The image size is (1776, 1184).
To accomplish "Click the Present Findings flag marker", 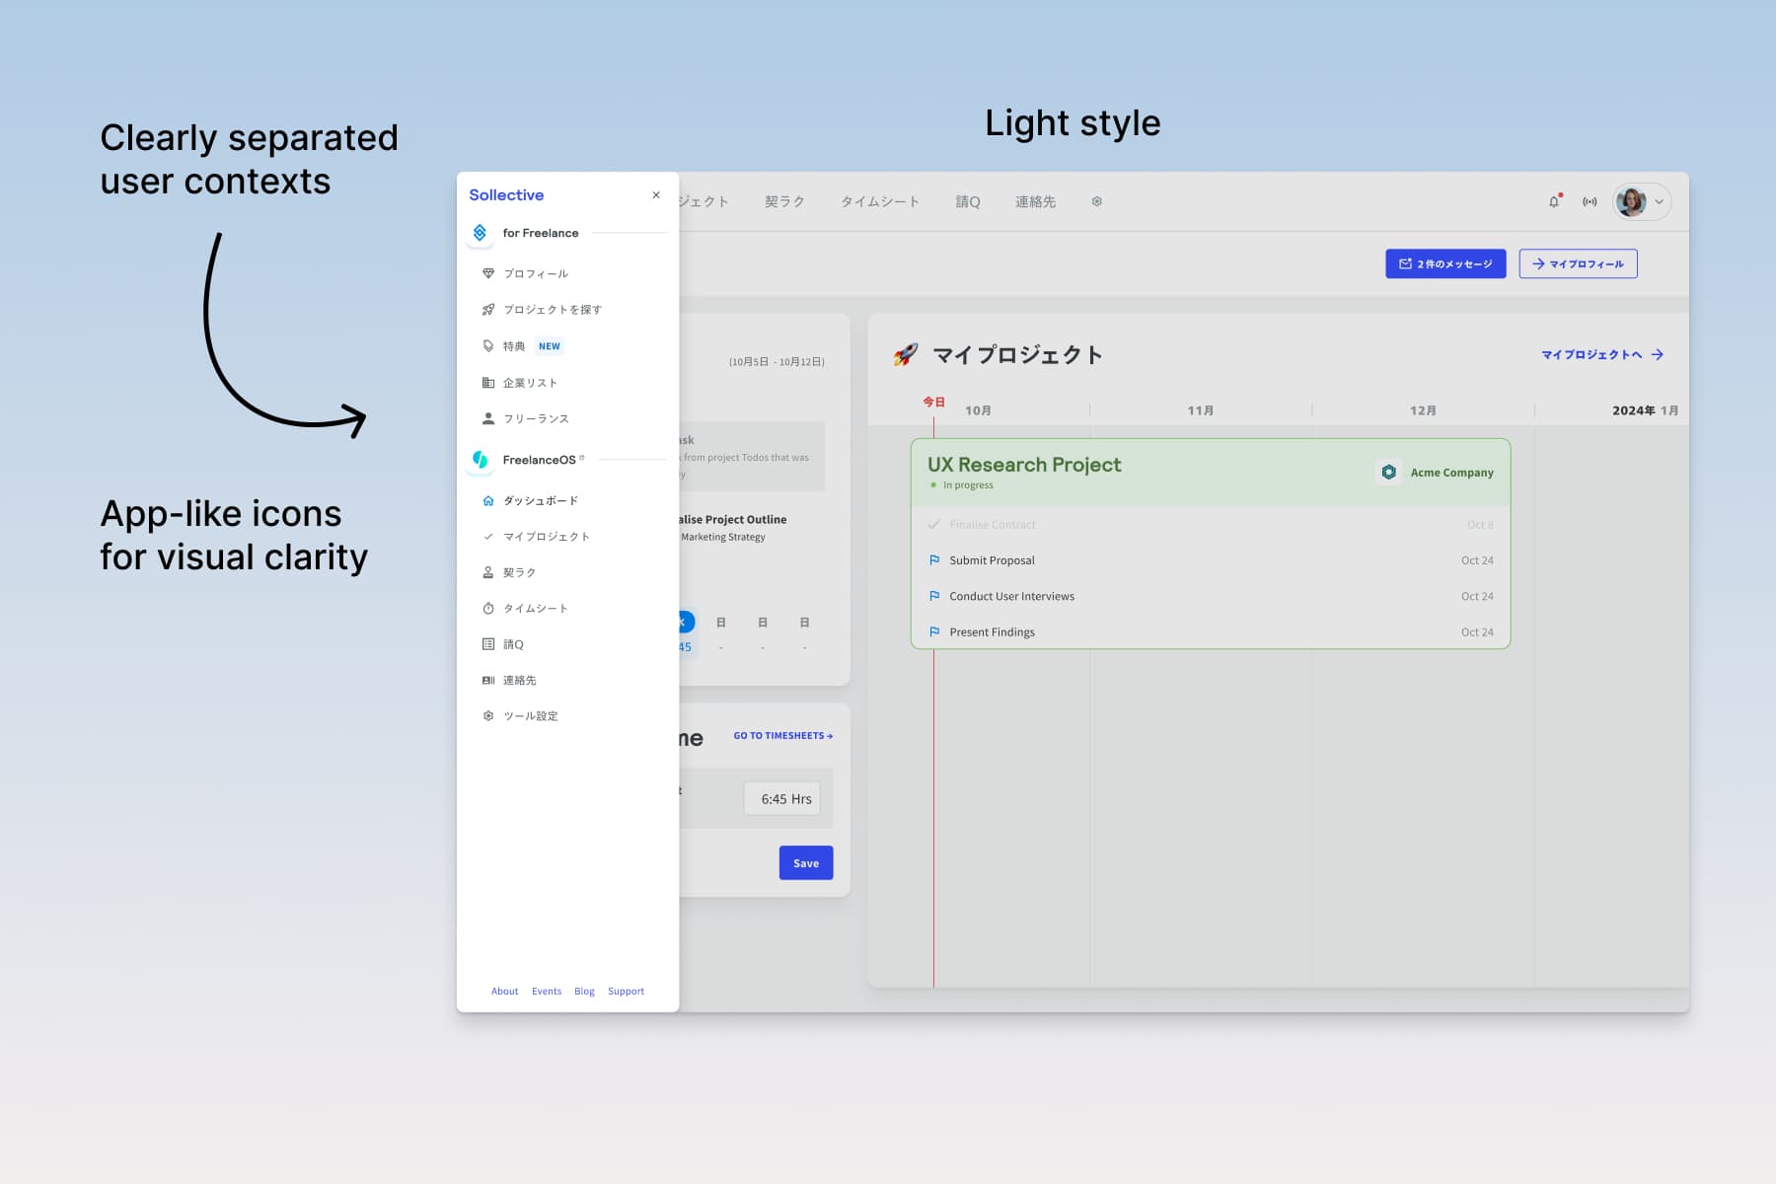I will pos(934,631).
